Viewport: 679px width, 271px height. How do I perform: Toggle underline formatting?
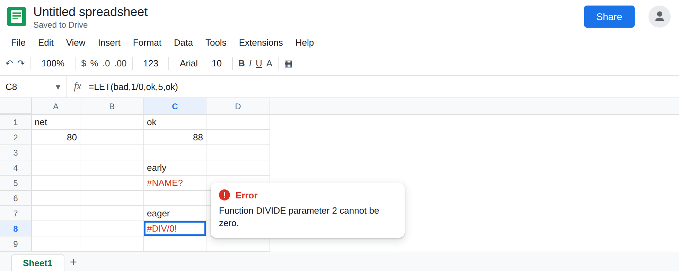(x=259, y=63)
